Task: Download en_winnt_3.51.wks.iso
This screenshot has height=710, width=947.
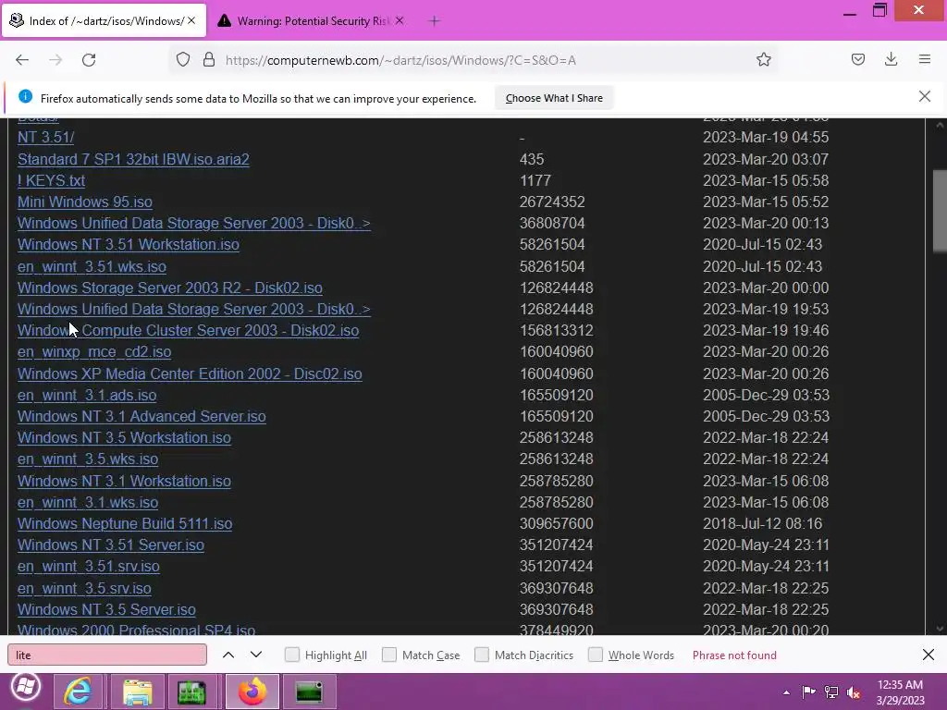Action: [92, 266]
